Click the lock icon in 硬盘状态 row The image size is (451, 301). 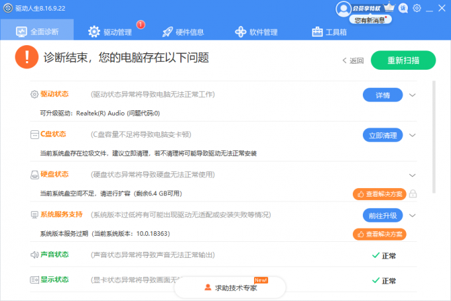(413, 194)
